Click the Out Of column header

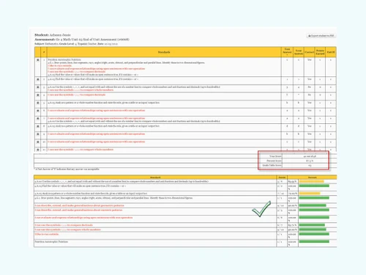pyautogui.click(x=331, y=52)
